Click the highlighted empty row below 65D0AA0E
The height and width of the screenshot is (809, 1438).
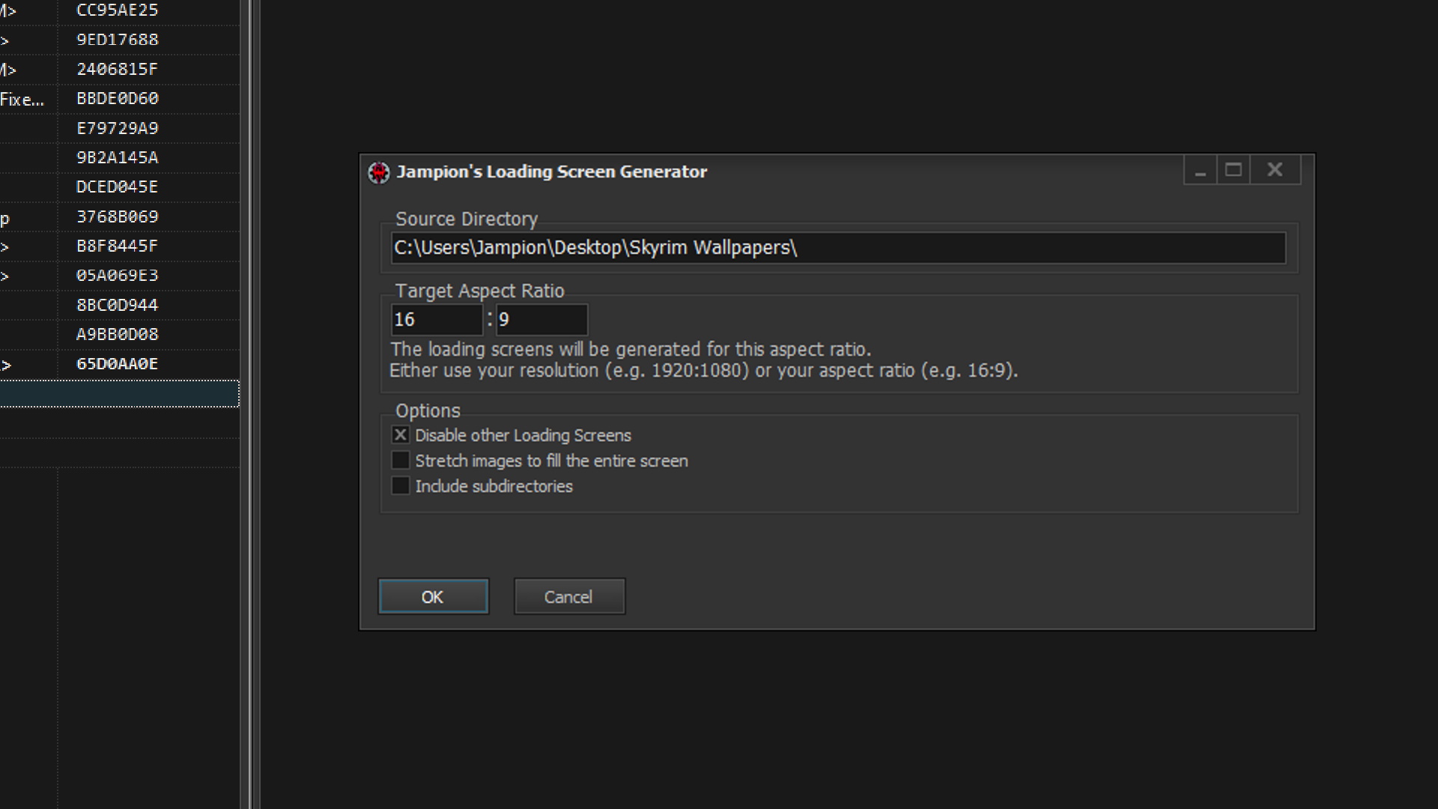118,394
